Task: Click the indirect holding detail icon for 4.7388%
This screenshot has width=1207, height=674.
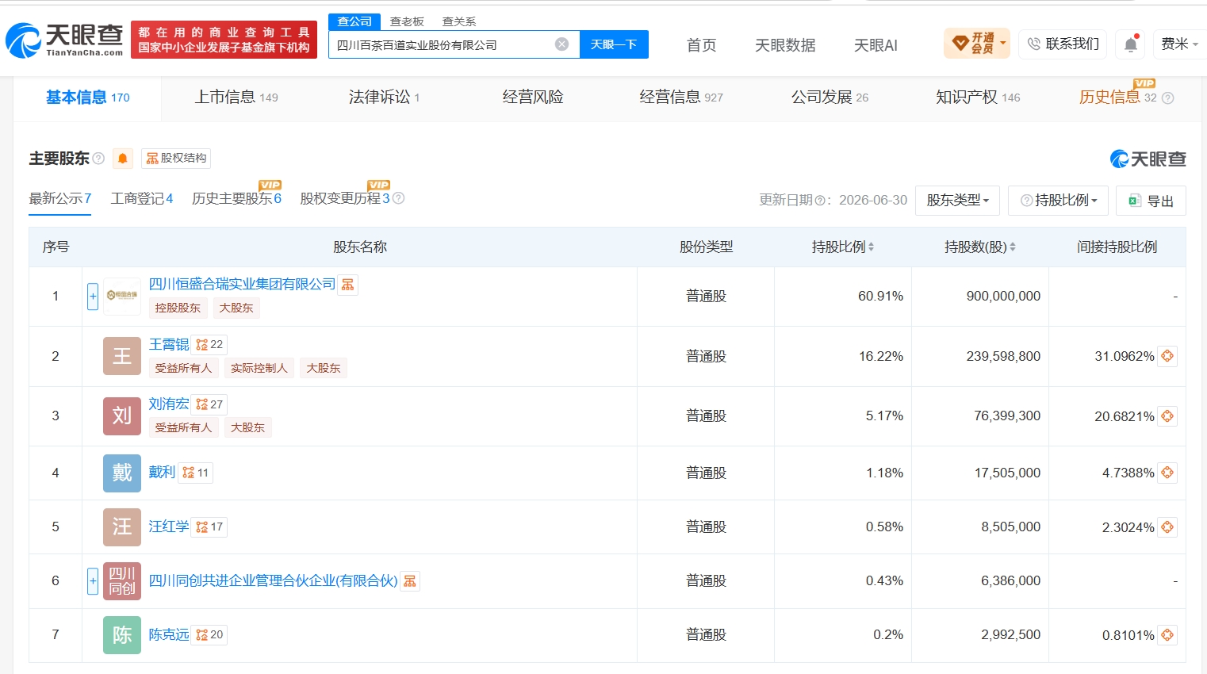Action: pos(1167,473)
